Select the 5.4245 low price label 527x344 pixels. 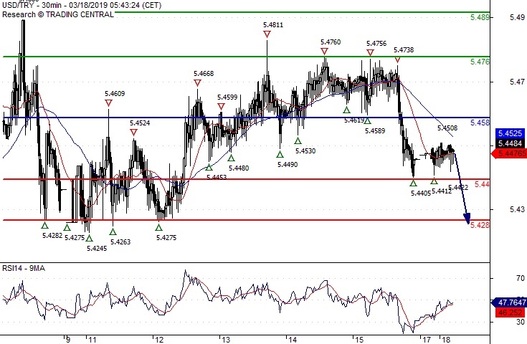(x=97, y=249)
